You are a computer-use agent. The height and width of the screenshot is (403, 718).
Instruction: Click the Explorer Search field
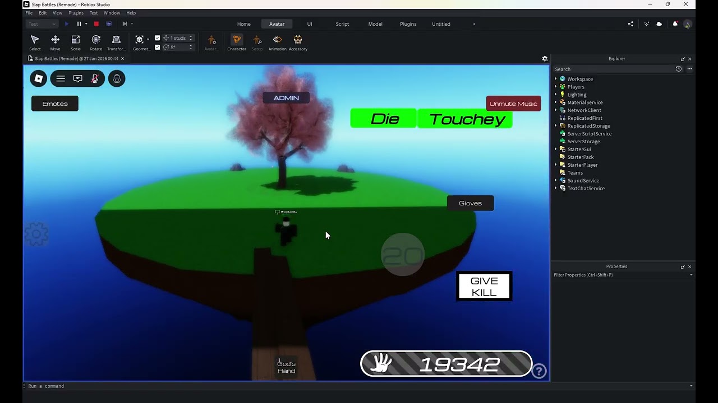pyautogui.click(x=614, y=69)
